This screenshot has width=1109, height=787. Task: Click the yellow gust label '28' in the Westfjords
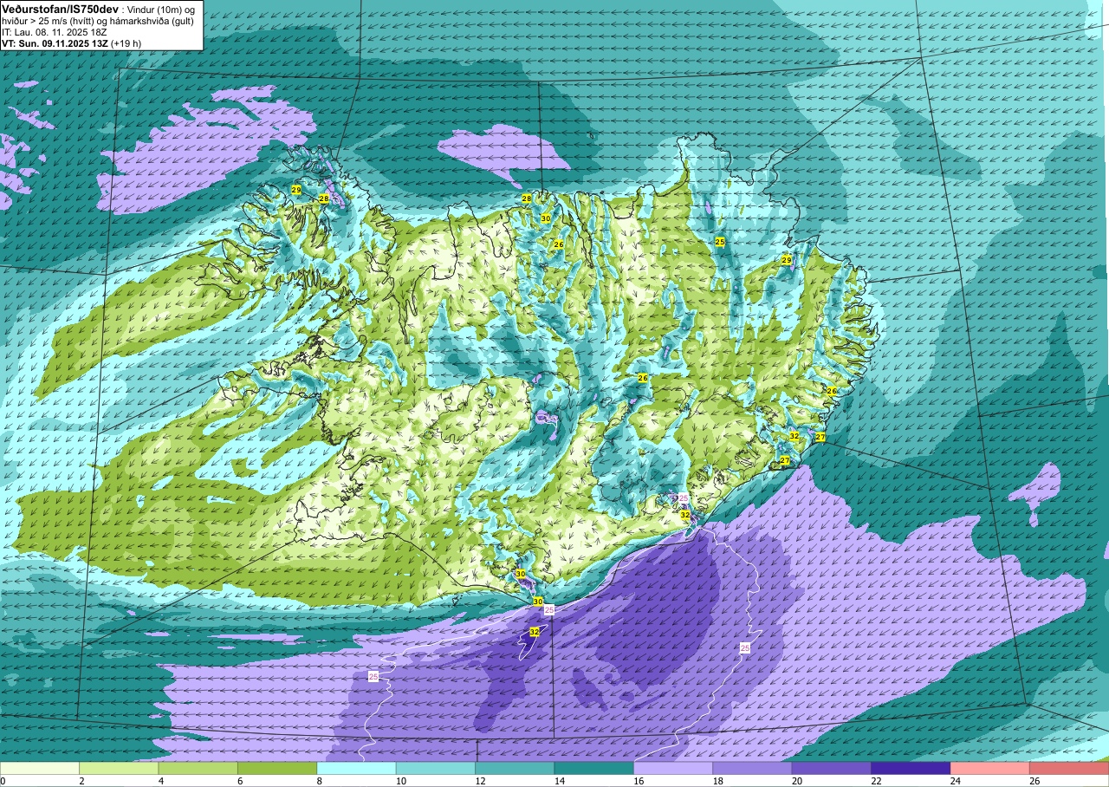click(324, 198)
